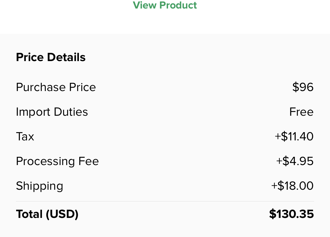This screenshot has height=237, width=330.
Task: Select the Tax label
Action: click(25, 137)
